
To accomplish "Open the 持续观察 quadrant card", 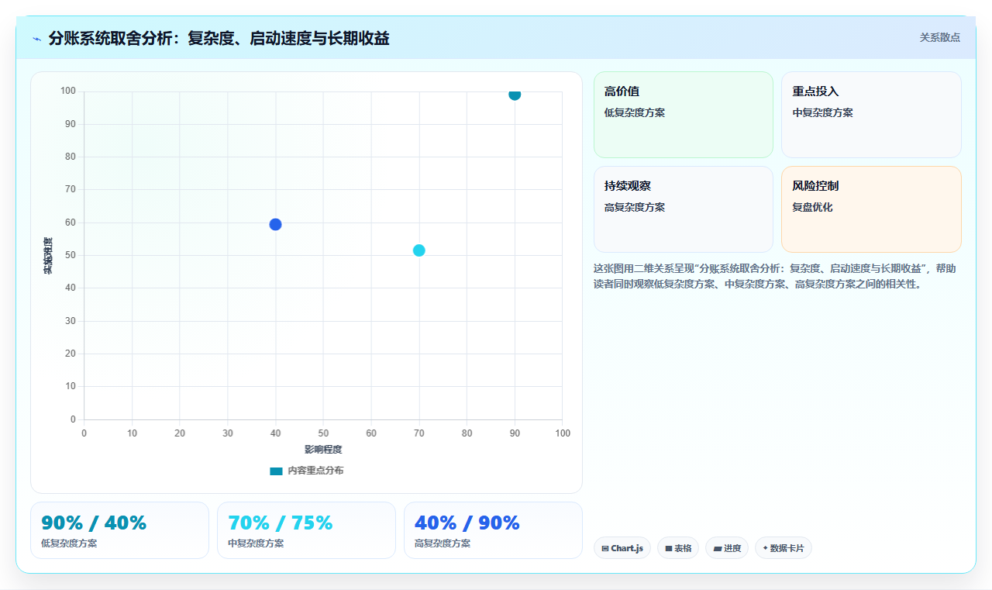I will point(684,209).
